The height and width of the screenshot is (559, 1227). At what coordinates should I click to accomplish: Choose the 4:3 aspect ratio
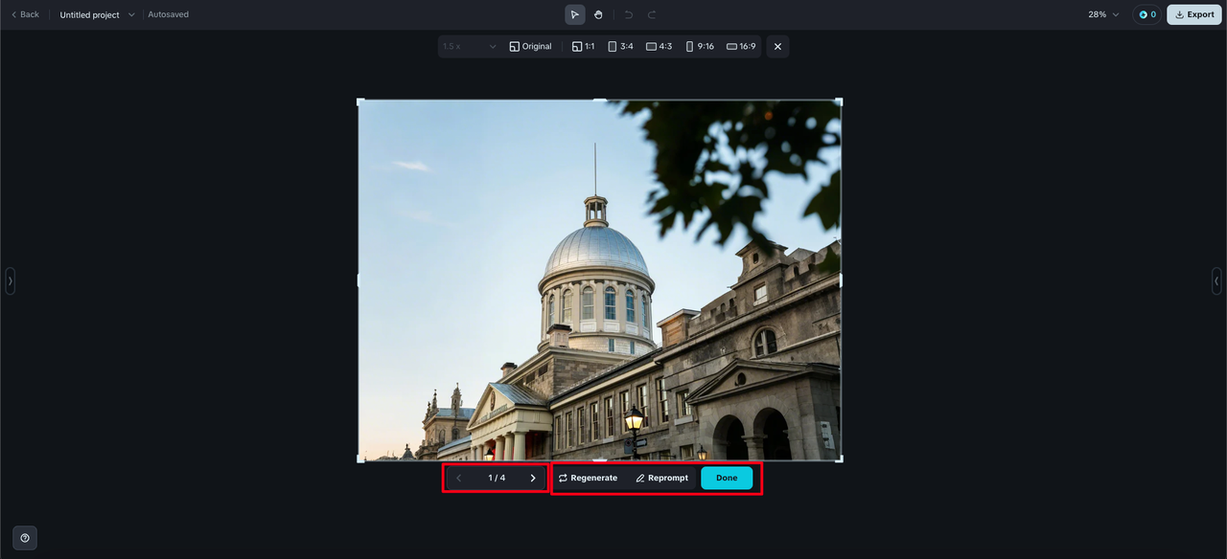(659, 46)
